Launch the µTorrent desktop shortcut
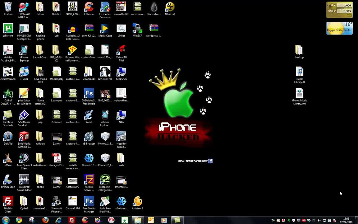The height and width of the screenshot is (224, 358). pyautogui.click(x=8, y=30)
